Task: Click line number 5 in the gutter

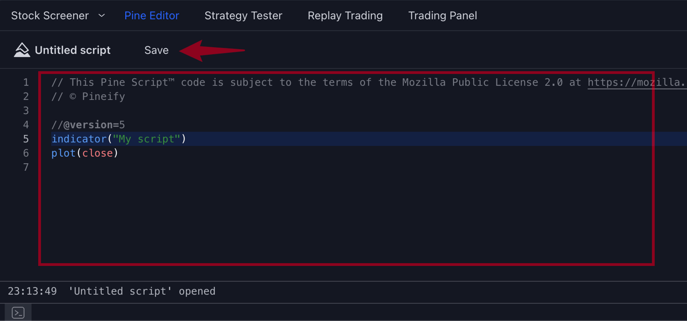Action: tap(26, 139)
